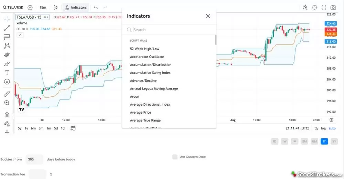The image size is (344, 179).
Task: Take a chart snapshot
Action: coord(333,8)
